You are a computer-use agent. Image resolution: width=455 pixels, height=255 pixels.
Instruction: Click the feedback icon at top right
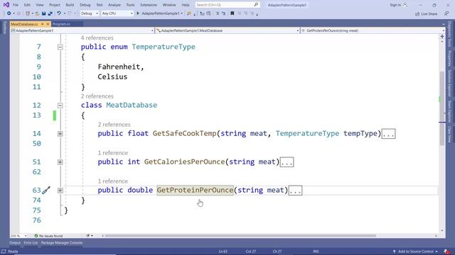click(x=446, y=13)
